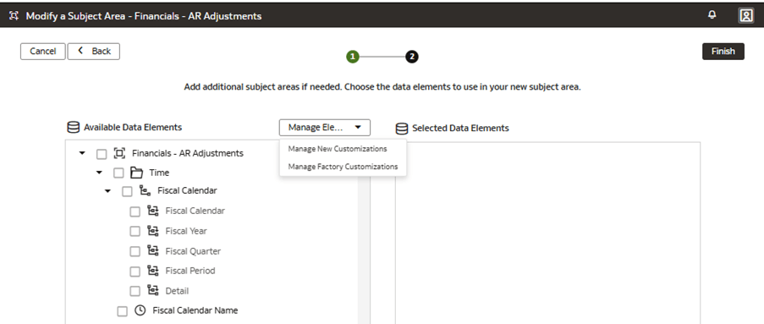Collapse the Time folder node

tap(99, 173)
